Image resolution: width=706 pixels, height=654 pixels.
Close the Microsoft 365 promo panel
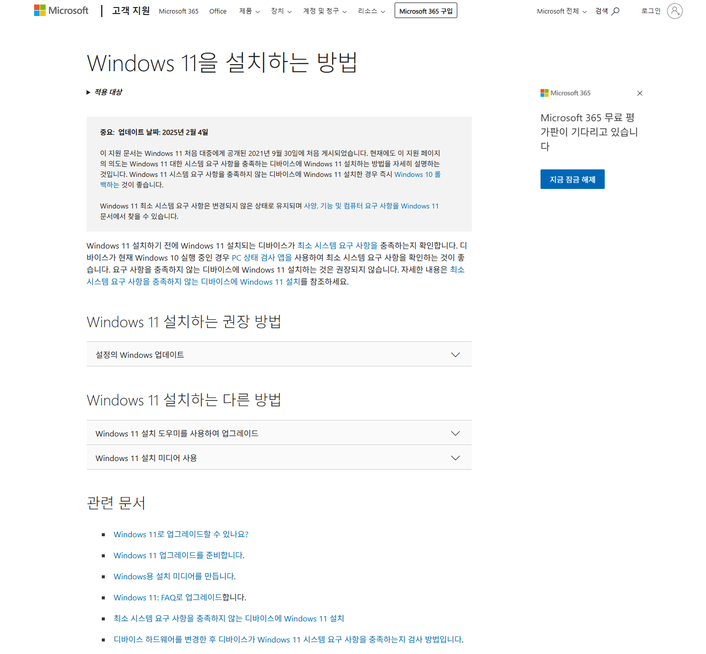point(639,93)
